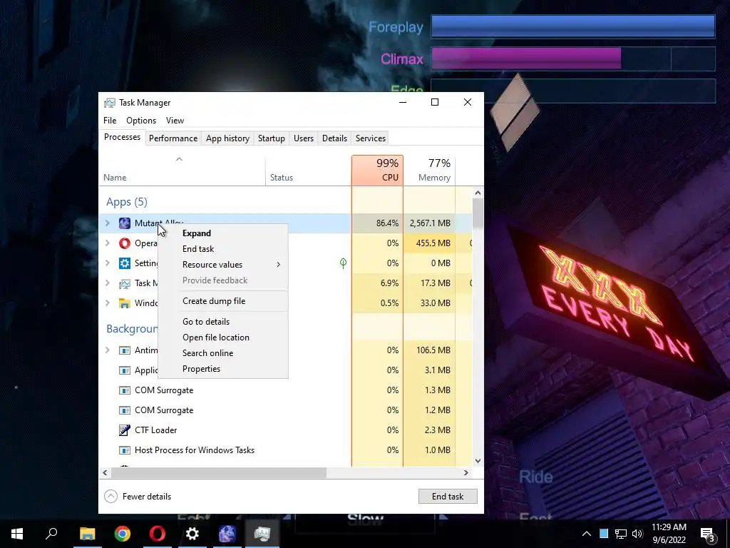Screen dimensions: 730x548
Task: Click the CTF Loader pen icon
Action: pos(124,430)
